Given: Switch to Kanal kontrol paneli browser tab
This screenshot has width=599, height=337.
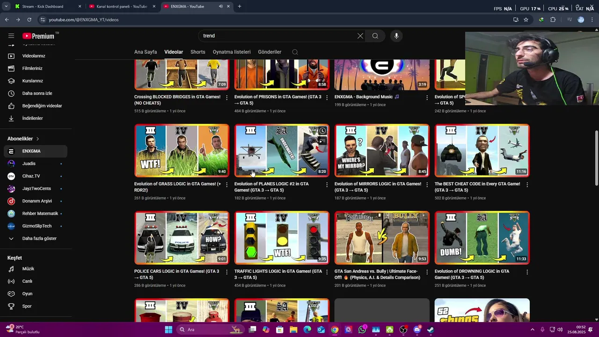Looking at the screenshot, I should [122, 7].
